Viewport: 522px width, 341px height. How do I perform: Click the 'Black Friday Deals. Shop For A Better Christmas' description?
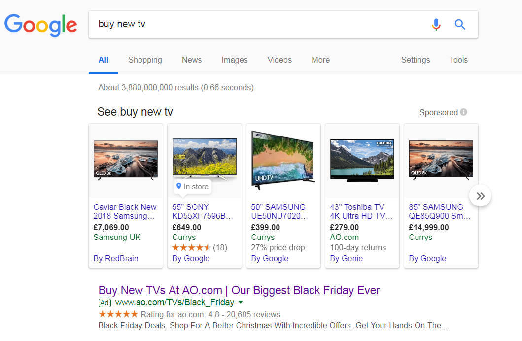273,325
